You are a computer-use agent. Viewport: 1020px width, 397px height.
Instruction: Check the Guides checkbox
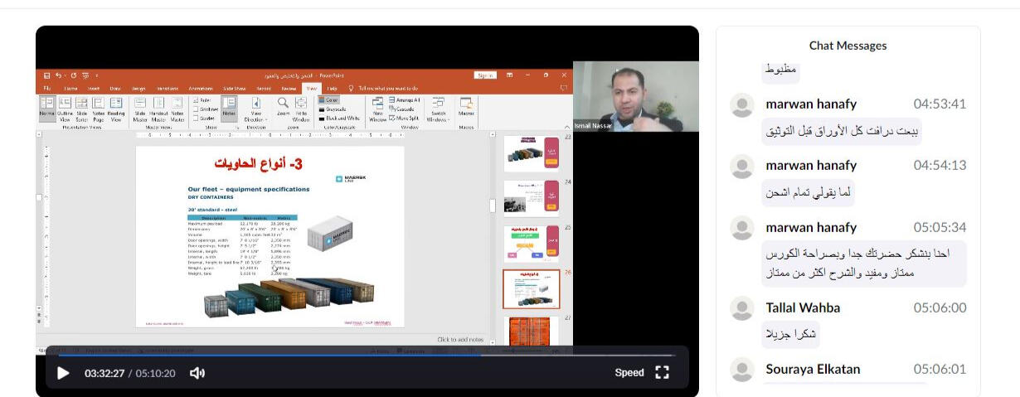click(x=196, y=118)
